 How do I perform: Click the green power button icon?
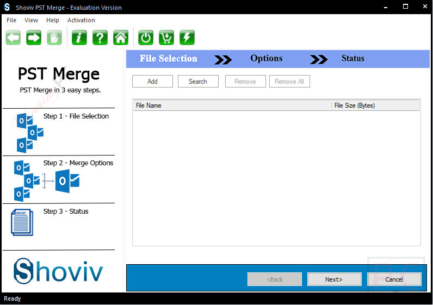click(x=146, y=38)
